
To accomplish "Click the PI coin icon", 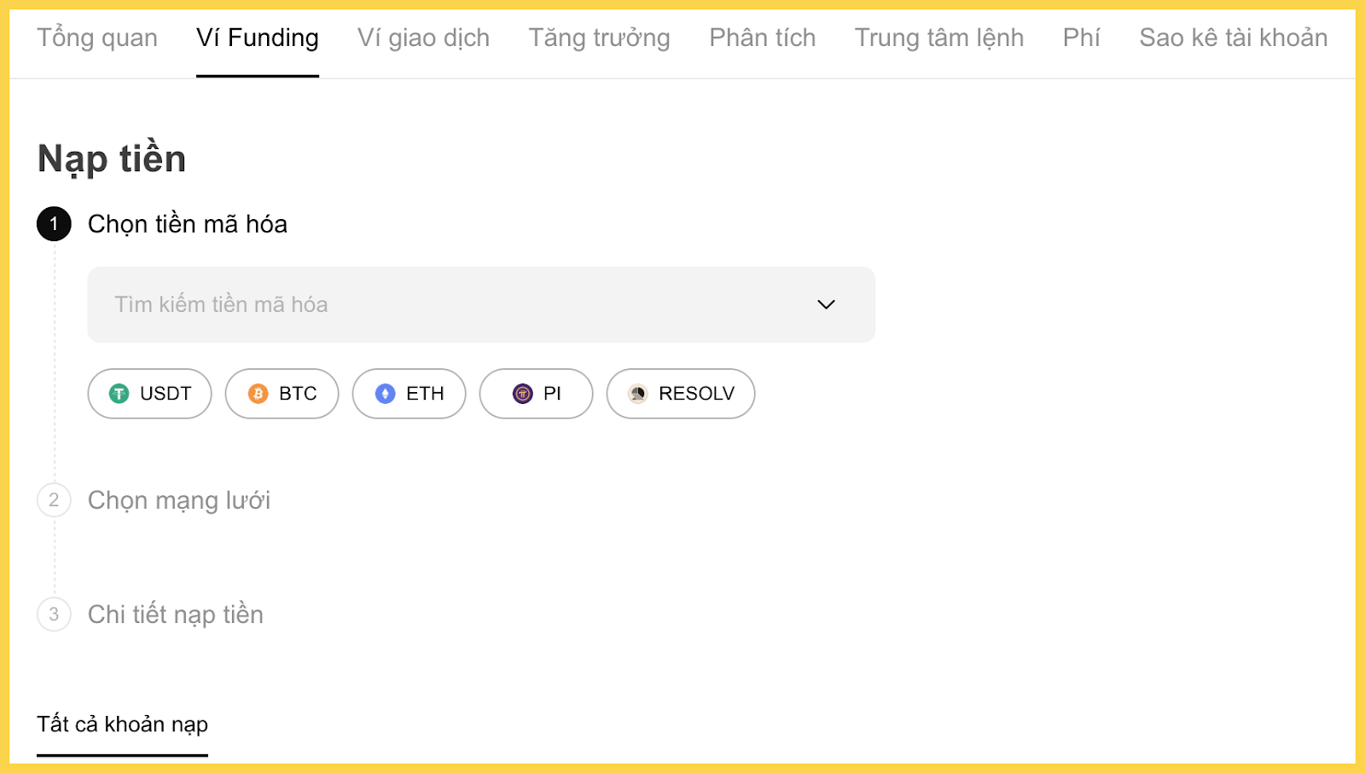I will [x=522, y=394].
